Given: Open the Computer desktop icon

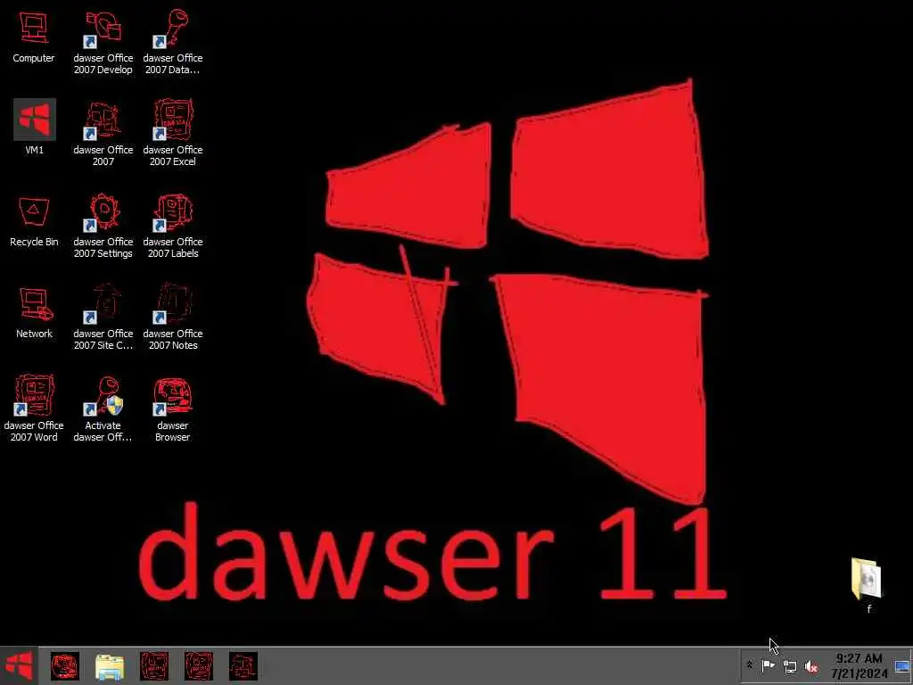Looking at the screenshot, I should [x=34, y=36].
